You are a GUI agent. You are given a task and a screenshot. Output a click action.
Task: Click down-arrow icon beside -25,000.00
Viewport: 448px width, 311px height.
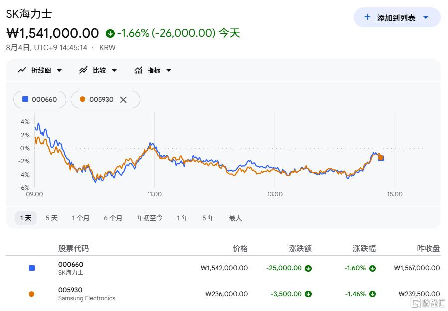pyautogui.click(x=308, y=269)
